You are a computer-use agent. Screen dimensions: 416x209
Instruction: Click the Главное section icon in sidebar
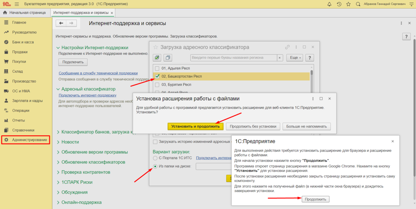coord(6,22)
